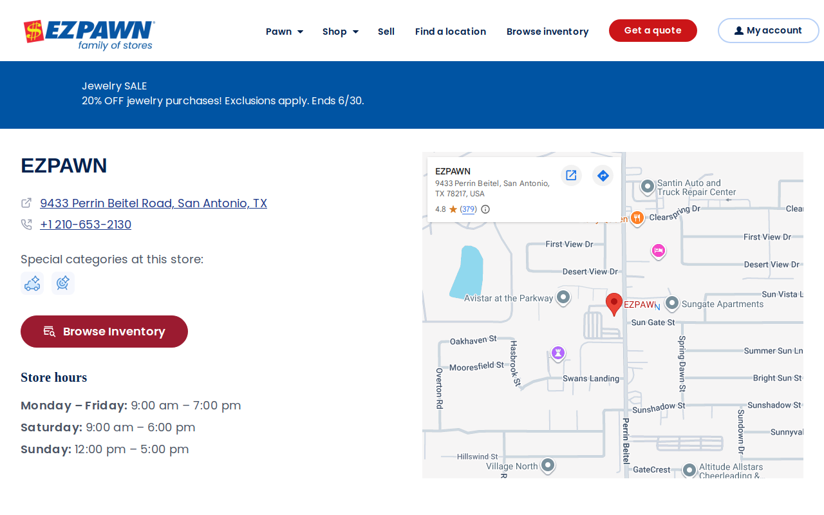Click the Swans Landing label on map
This screenshot has width=824, height=515.
pos(591,379)
